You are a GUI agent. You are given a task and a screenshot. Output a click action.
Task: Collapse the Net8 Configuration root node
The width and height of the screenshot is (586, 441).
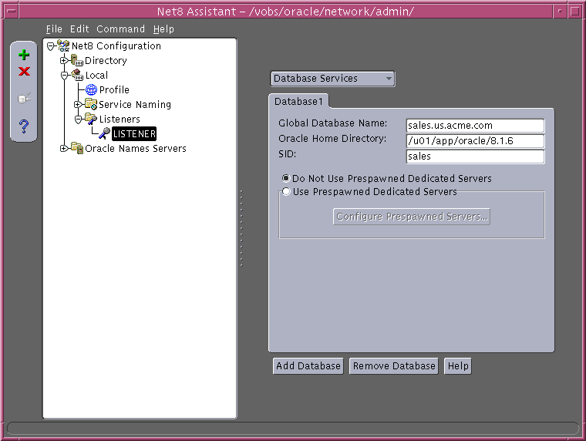point(50,46)
